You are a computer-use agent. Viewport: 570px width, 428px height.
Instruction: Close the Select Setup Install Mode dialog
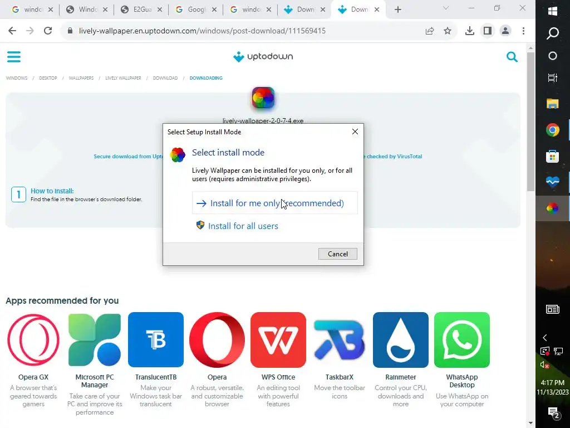pyautogui.click(x=355, y=132)
